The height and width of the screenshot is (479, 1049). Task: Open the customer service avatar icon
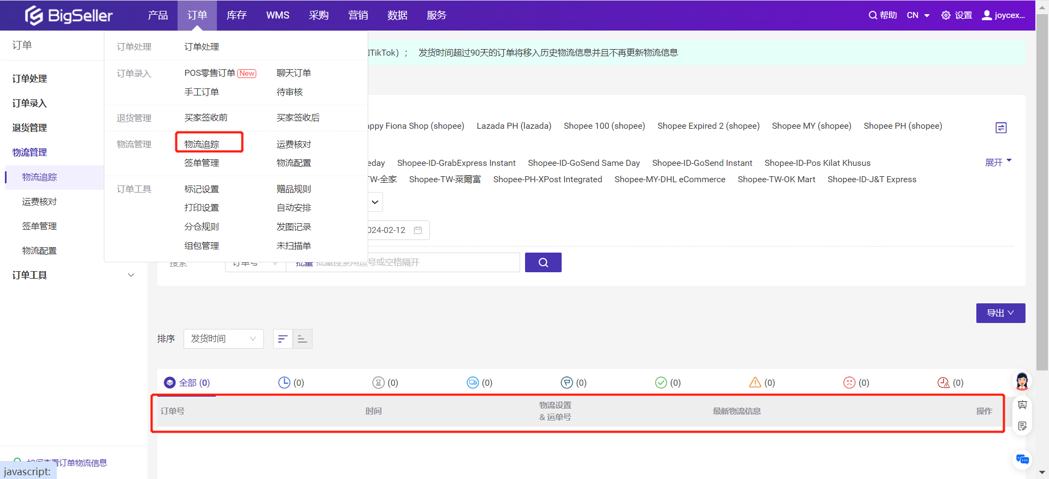pos(1022,381)
